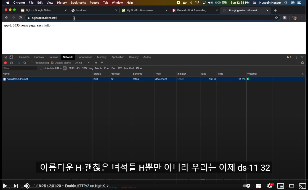Clear the network log
This screenshot has width=308, height=190.
(11, 63)
